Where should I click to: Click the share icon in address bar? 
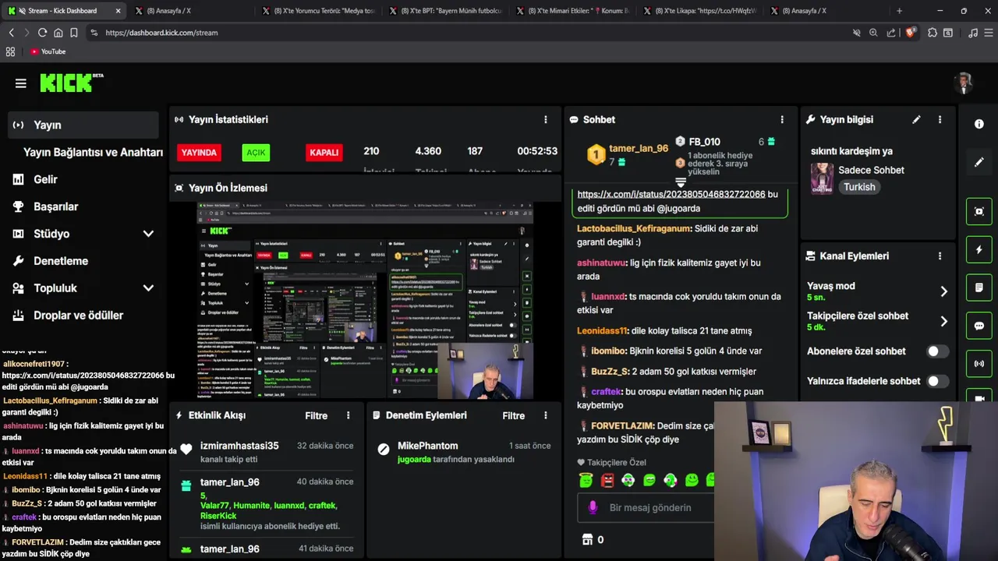(x=891, y=33)
